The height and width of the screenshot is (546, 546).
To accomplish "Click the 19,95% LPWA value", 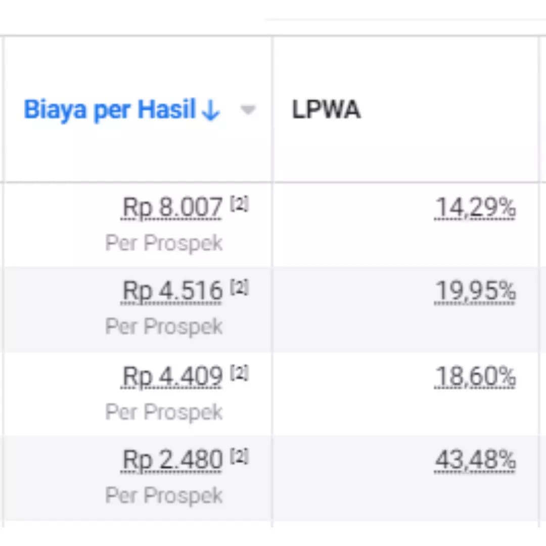I will [475, 291].
